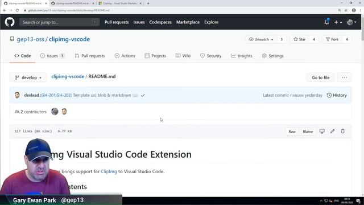
Task: View the watchers count 3
Action: click(x=282, y=39)
